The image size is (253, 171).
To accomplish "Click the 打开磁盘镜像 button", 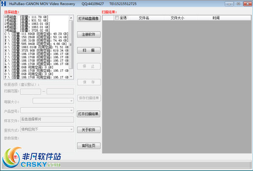I will [x=89, y=19].
